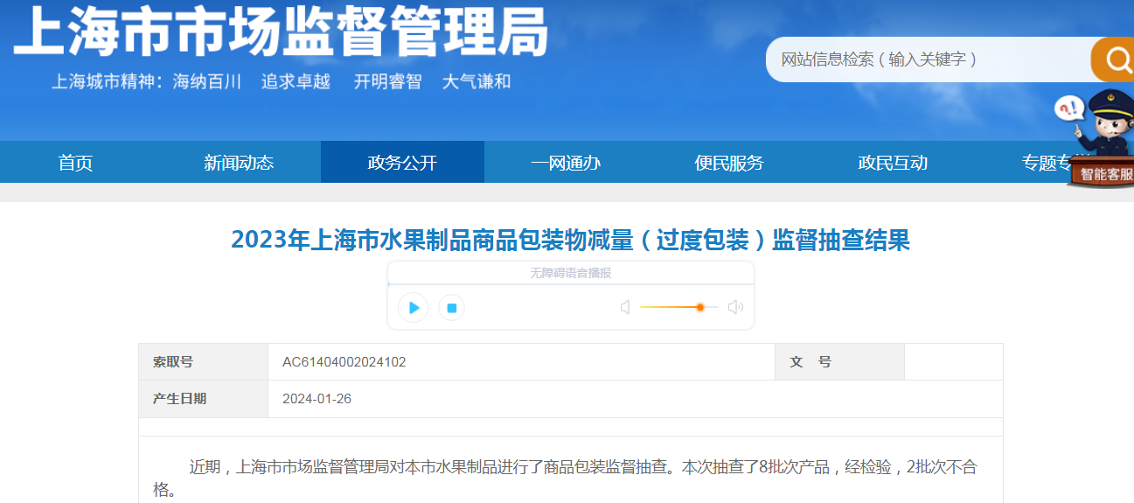Mute using the left speaker icon
The height and width of the screenshot is (503, 1134).
point(625,307)
